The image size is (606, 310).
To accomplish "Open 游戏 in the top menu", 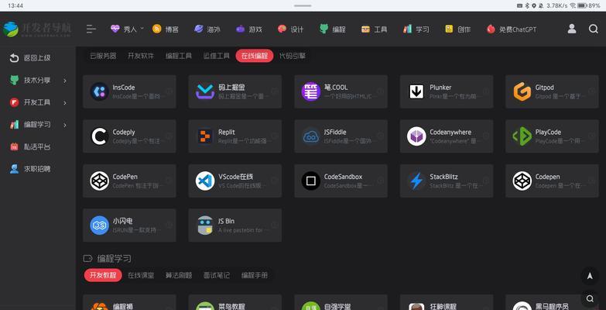I will pyautogui.click(x=249, y=29).
